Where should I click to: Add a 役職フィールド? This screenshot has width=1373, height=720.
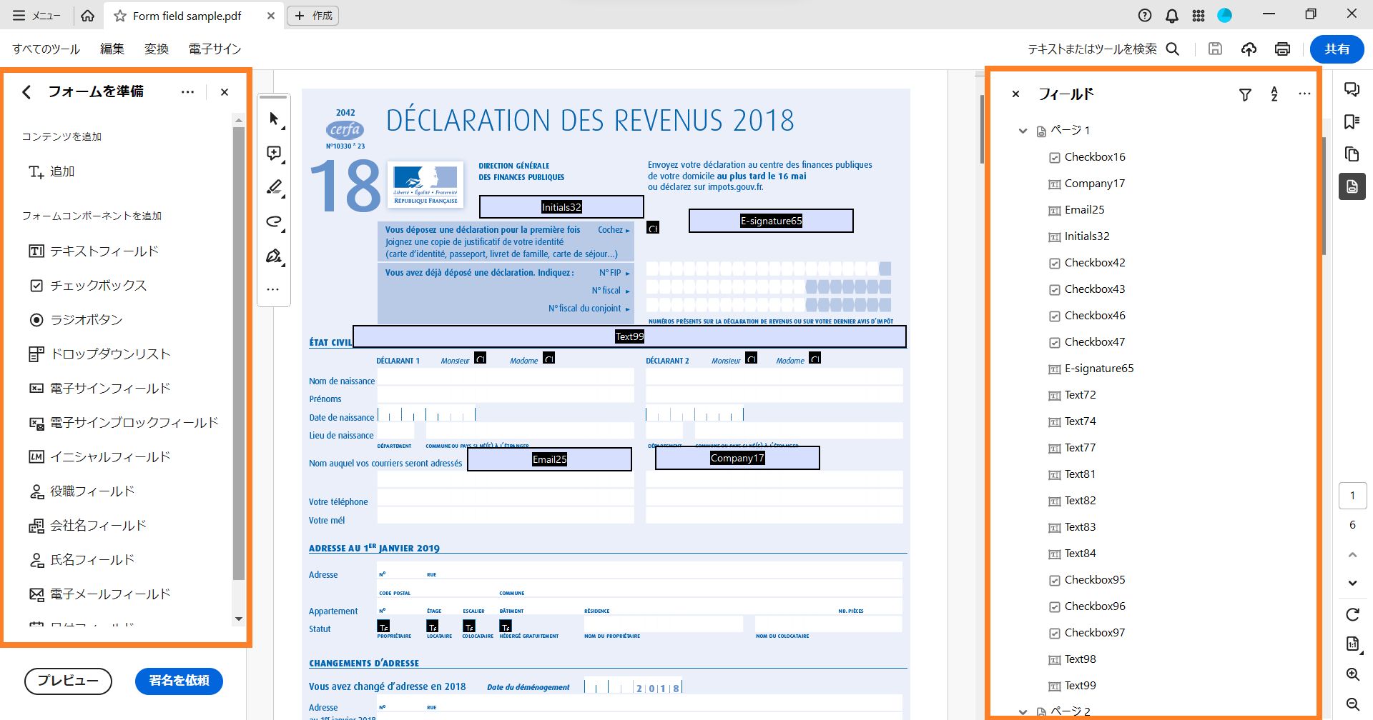pos(82,491)
